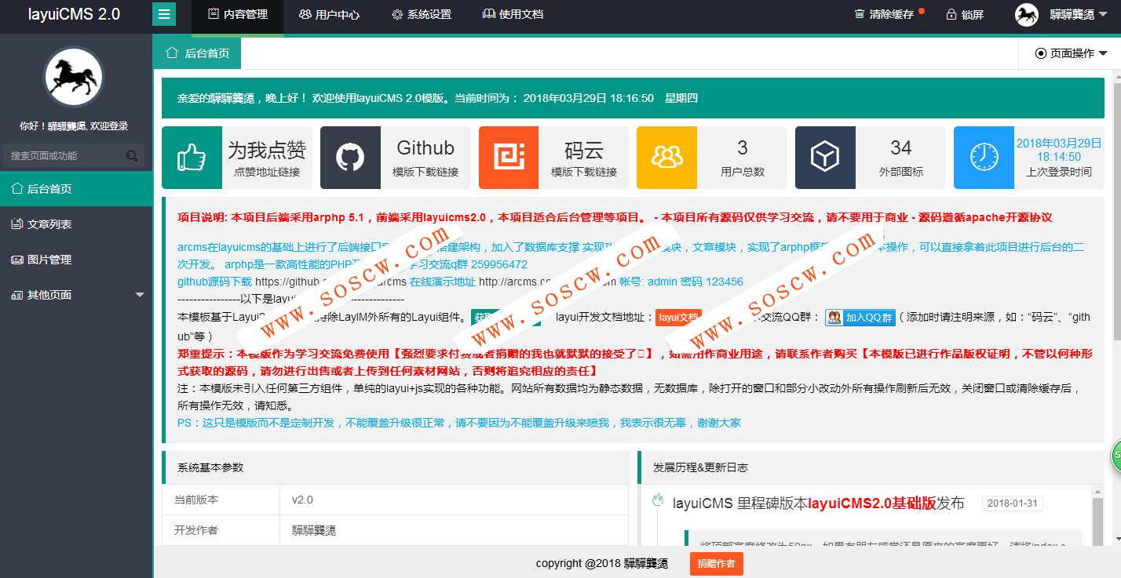
Task: Click the 码云 orange card icon
Action: point(509,158)
